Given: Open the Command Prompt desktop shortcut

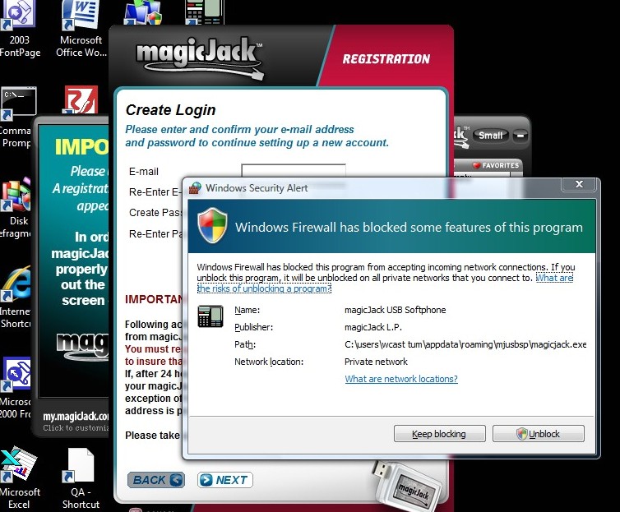Looking at the screenshot, I should (16, 118).
